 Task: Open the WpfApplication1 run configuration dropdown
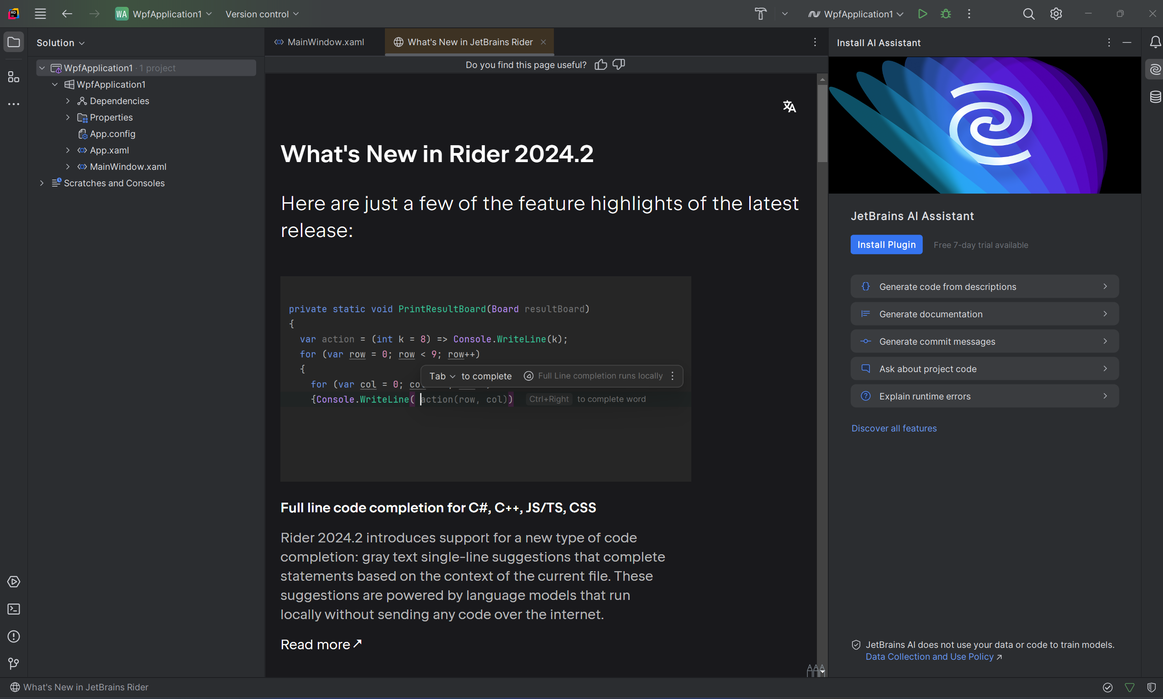[855, 14]
